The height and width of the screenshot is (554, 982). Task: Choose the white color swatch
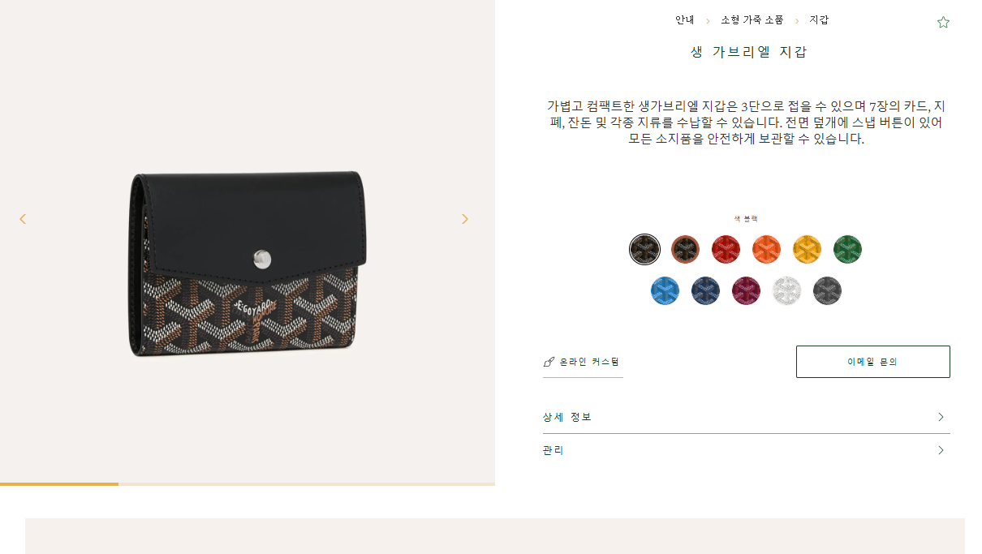786,290
